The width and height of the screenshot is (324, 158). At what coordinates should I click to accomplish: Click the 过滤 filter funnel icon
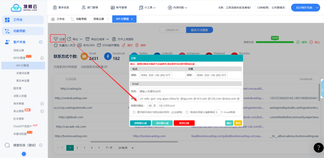click(x=55, y=39)
